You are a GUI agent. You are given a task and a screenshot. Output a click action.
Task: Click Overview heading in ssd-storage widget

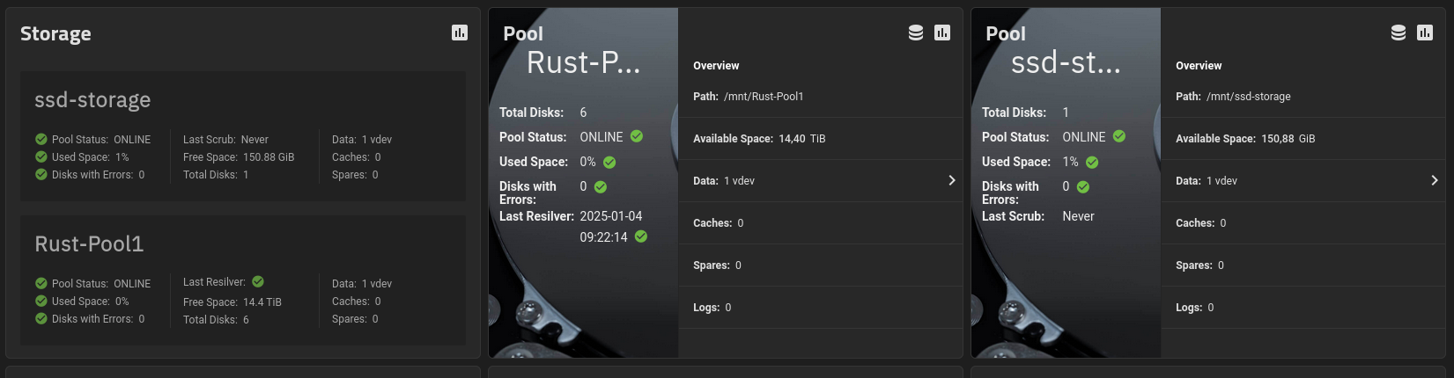(1199, 66)
